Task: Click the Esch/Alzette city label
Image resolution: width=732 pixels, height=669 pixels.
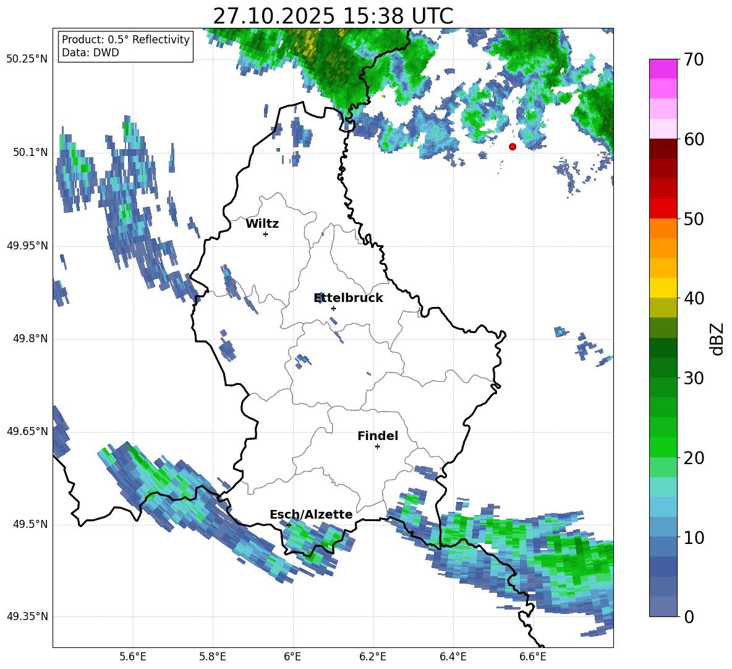Action: click(311, 514)
